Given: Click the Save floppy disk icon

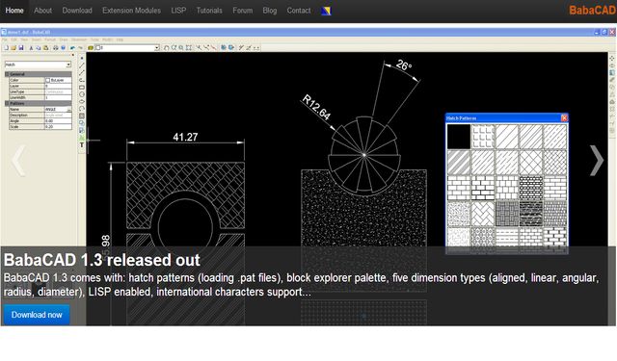Looking at the screenshot, I should click(21, 48).
